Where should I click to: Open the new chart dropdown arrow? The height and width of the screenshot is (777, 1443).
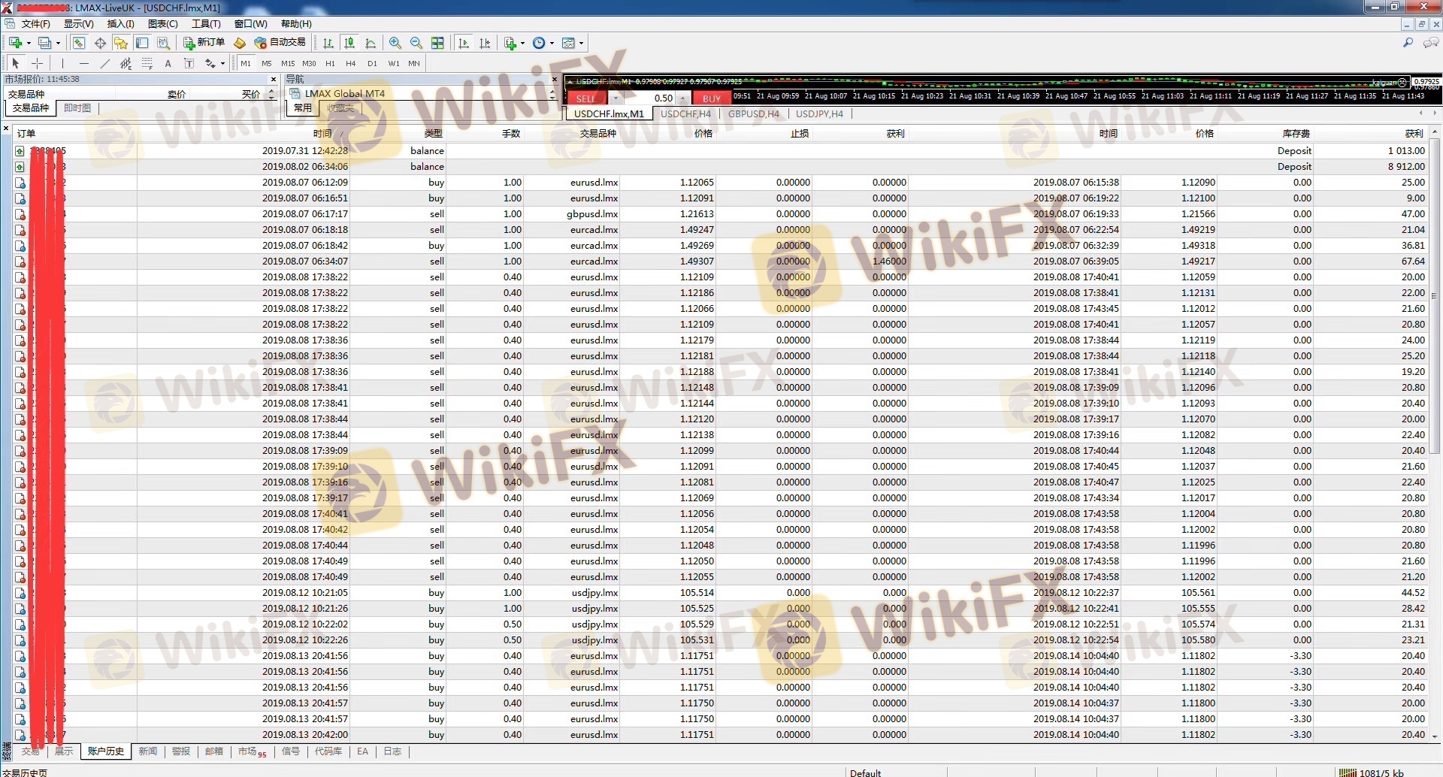click(x=29, y=43)
